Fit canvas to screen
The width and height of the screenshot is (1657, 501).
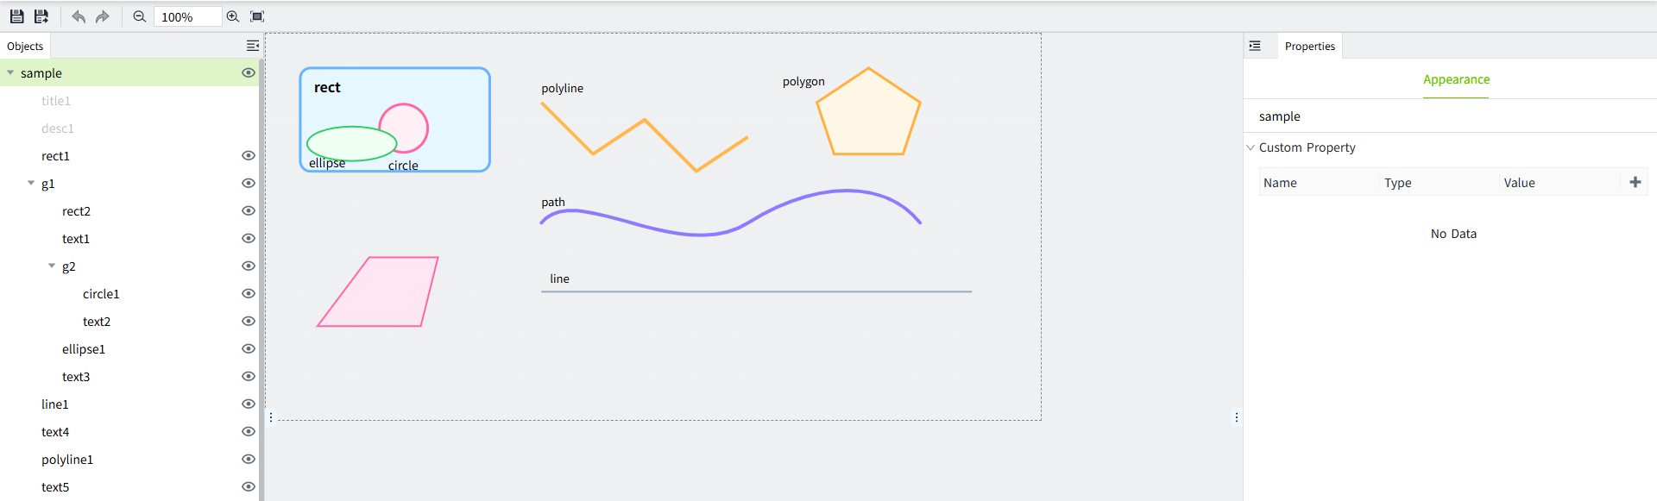tap(257, 16)
